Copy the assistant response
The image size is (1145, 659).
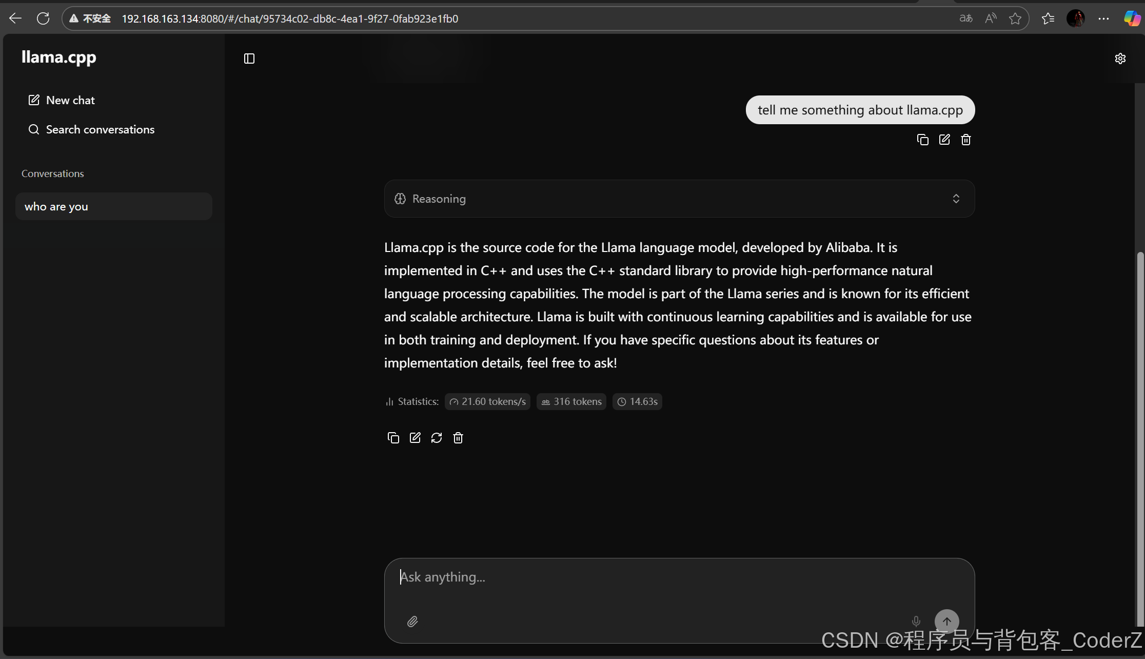click(x=393, y=438)
